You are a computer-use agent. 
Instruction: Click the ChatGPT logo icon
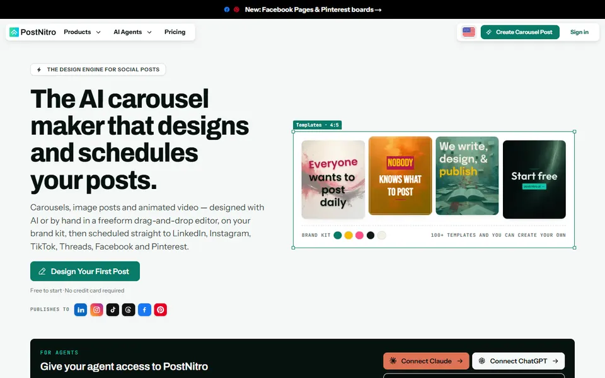(x=482, y=361)
